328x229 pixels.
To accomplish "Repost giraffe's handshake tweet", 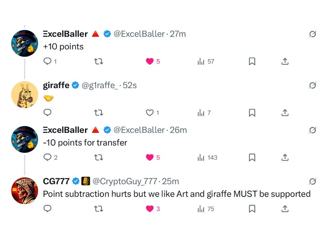I will click(x=98, y=113).
